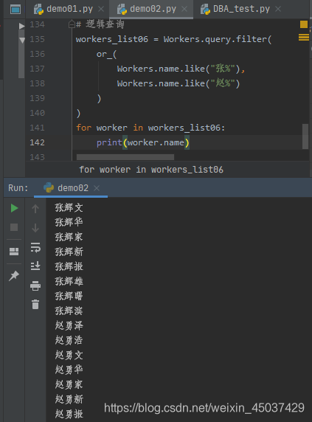Click the 'or_(' call on line 136
Image resolution: width=312 pixels, height=422 pixels.
point(106,54)
